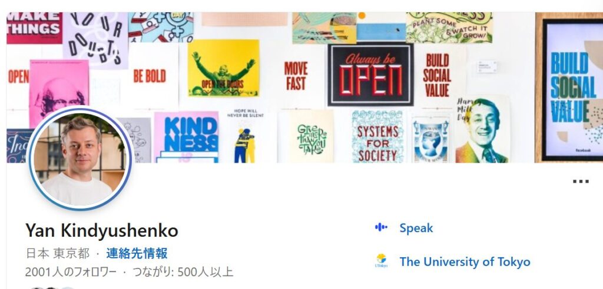Click the framed BUILD SOCIAL VALUE poster
The width and height of the screenshot is (603, 289).
pyautogui.click(x=569, y=88)
